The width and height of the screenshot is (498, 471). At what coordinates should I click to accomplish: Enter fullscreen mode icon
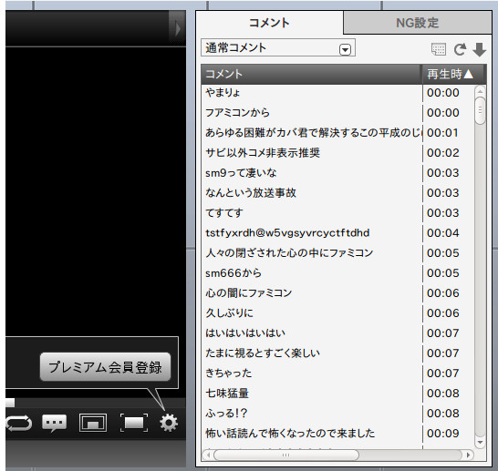[134, 423]
